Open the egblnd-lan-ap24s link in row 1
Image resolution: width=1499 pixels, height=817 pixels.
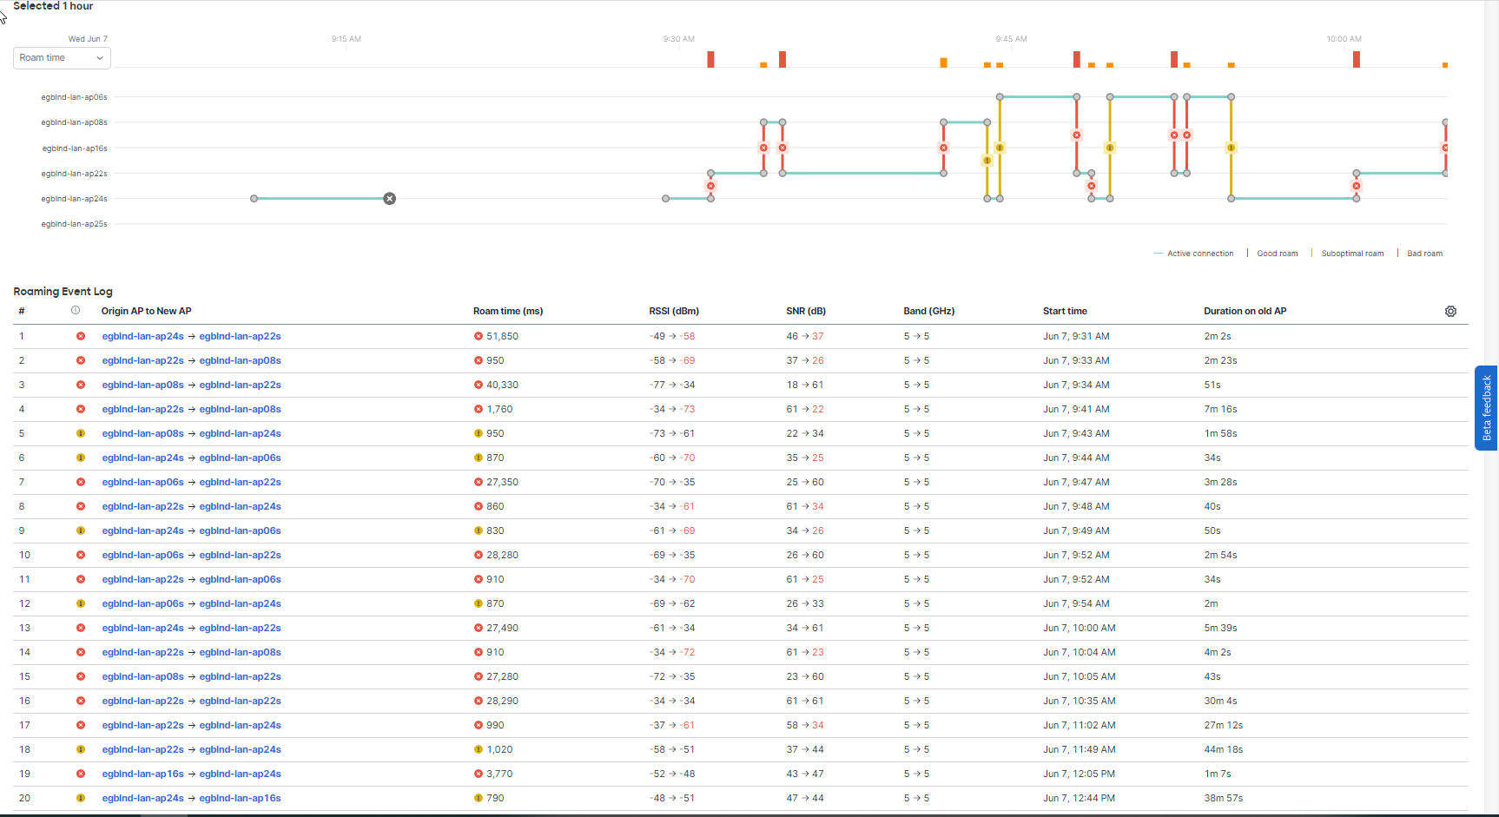tap(142, 336)
